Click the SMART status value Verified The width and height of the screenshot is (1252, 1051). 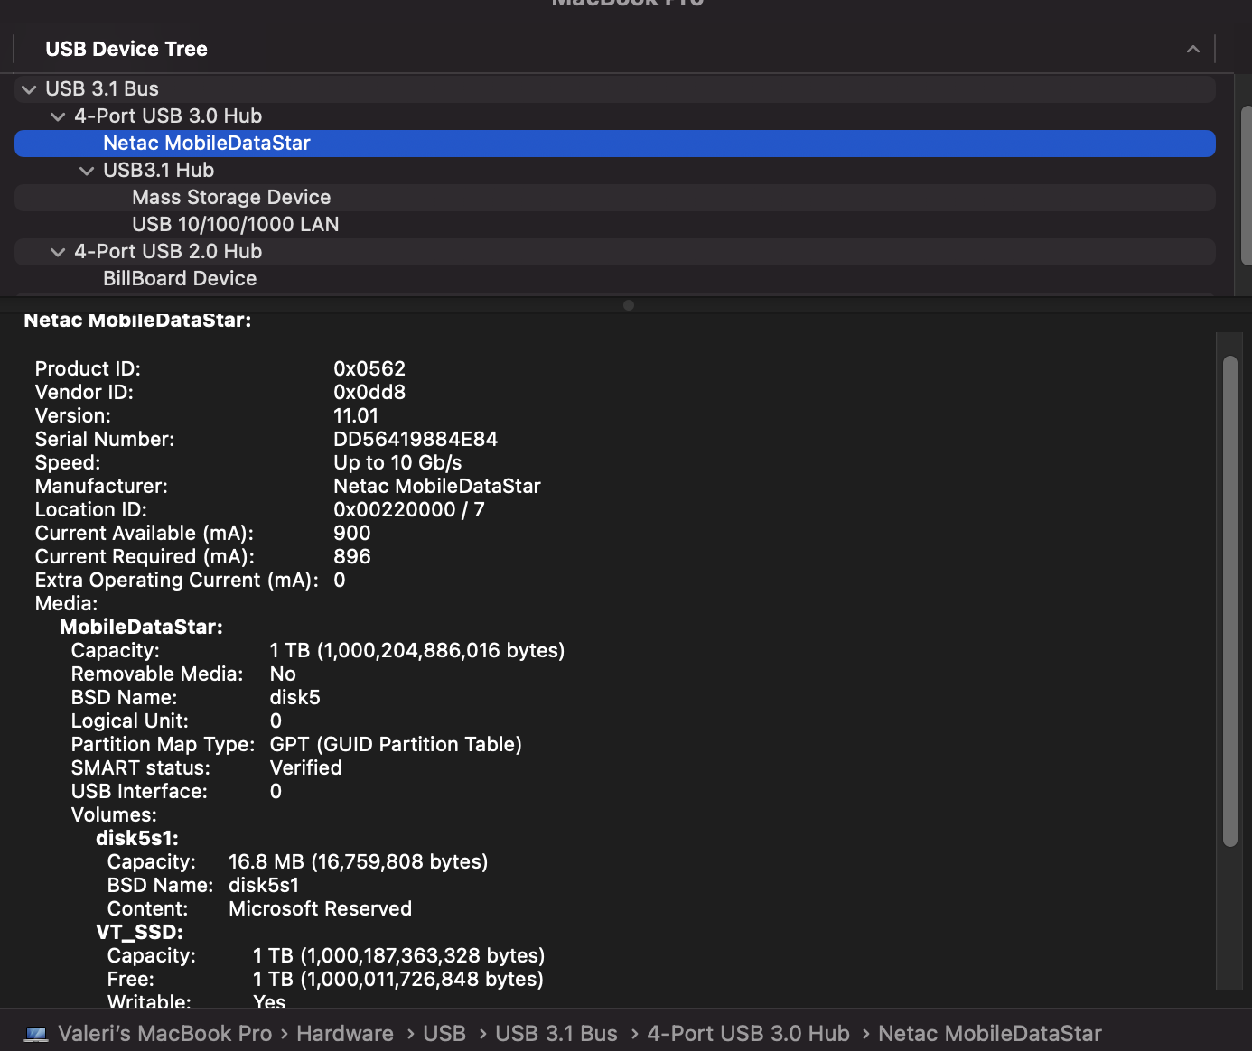306,768
